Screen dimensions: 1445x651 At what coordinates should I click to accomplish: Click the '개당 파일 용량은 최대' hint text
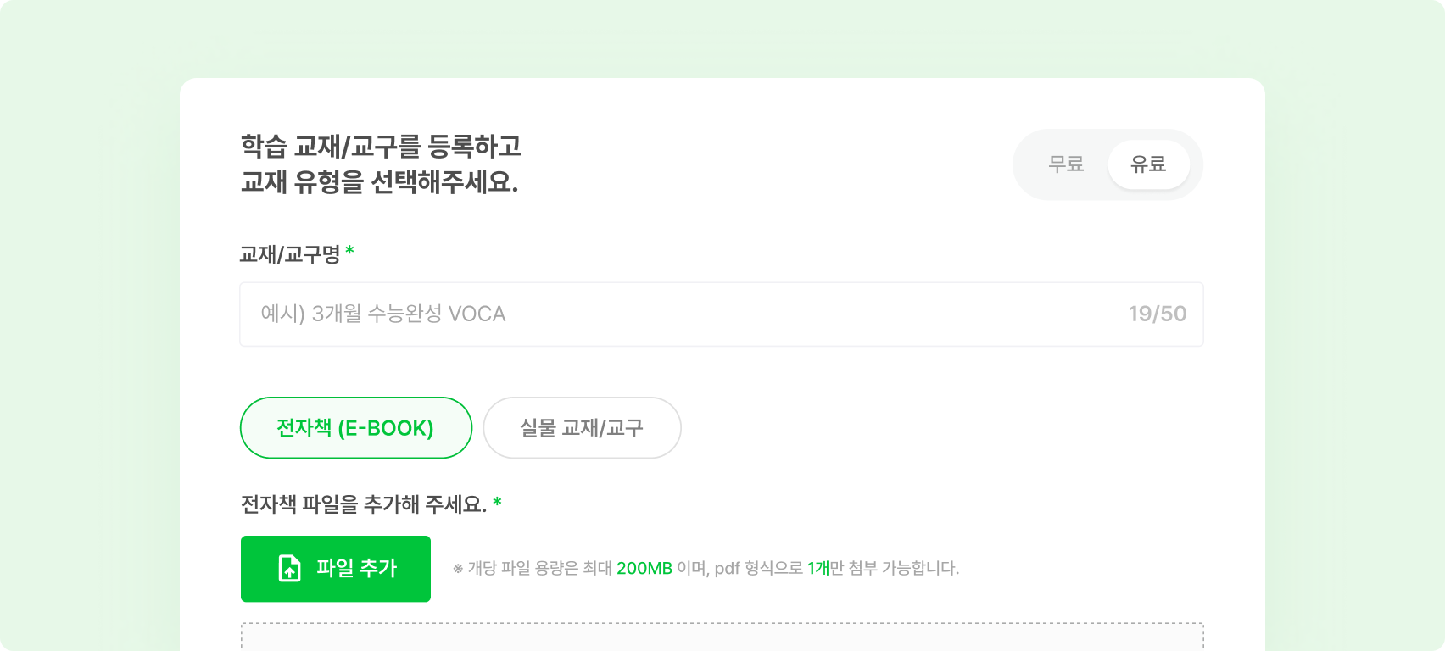[x=540, y=568]
